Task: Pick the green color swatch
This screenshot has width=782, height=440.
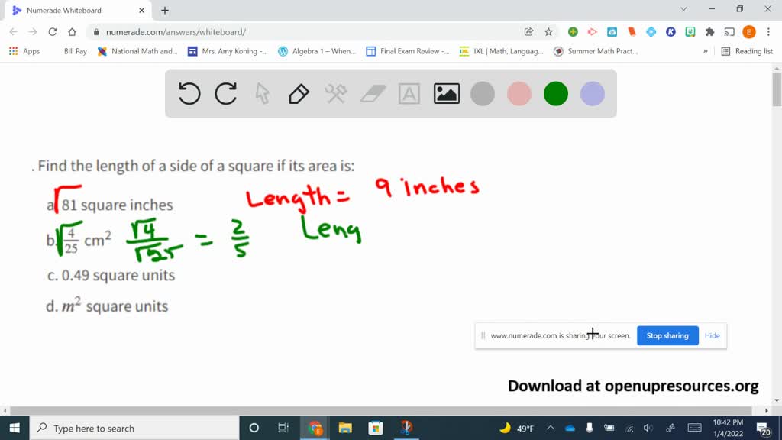Action: tap(555, 93)
